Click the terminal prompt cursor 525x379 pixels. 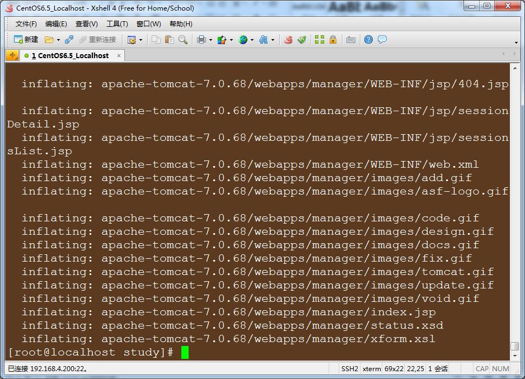(185, 352)
